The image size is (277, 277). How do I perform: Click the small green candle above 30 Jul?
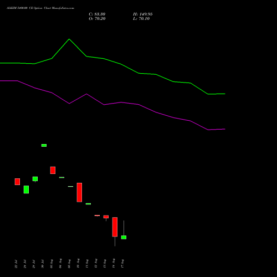pos(44,145)
